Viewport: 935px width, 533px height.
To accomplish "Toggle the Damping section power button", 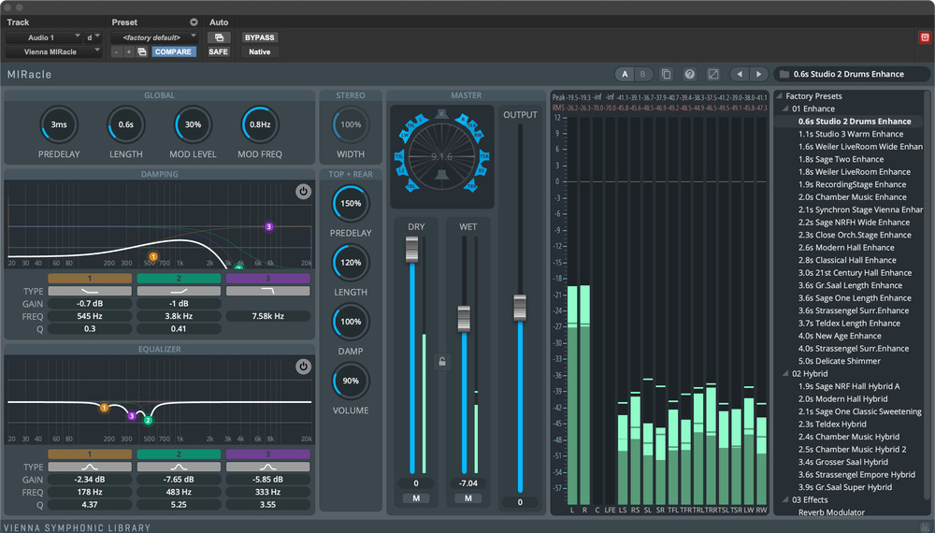I will (x=303, y=192).
